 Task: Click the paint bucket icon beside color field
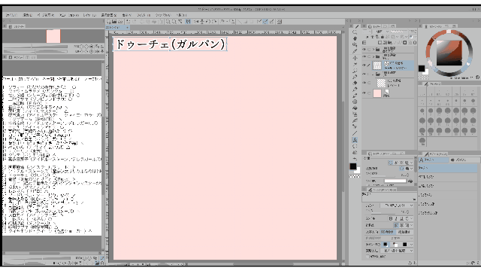click(x=410, y=181)
